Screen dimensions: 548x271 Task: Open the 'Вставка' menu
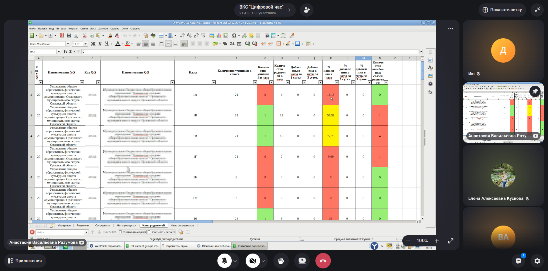pos(61,29)
